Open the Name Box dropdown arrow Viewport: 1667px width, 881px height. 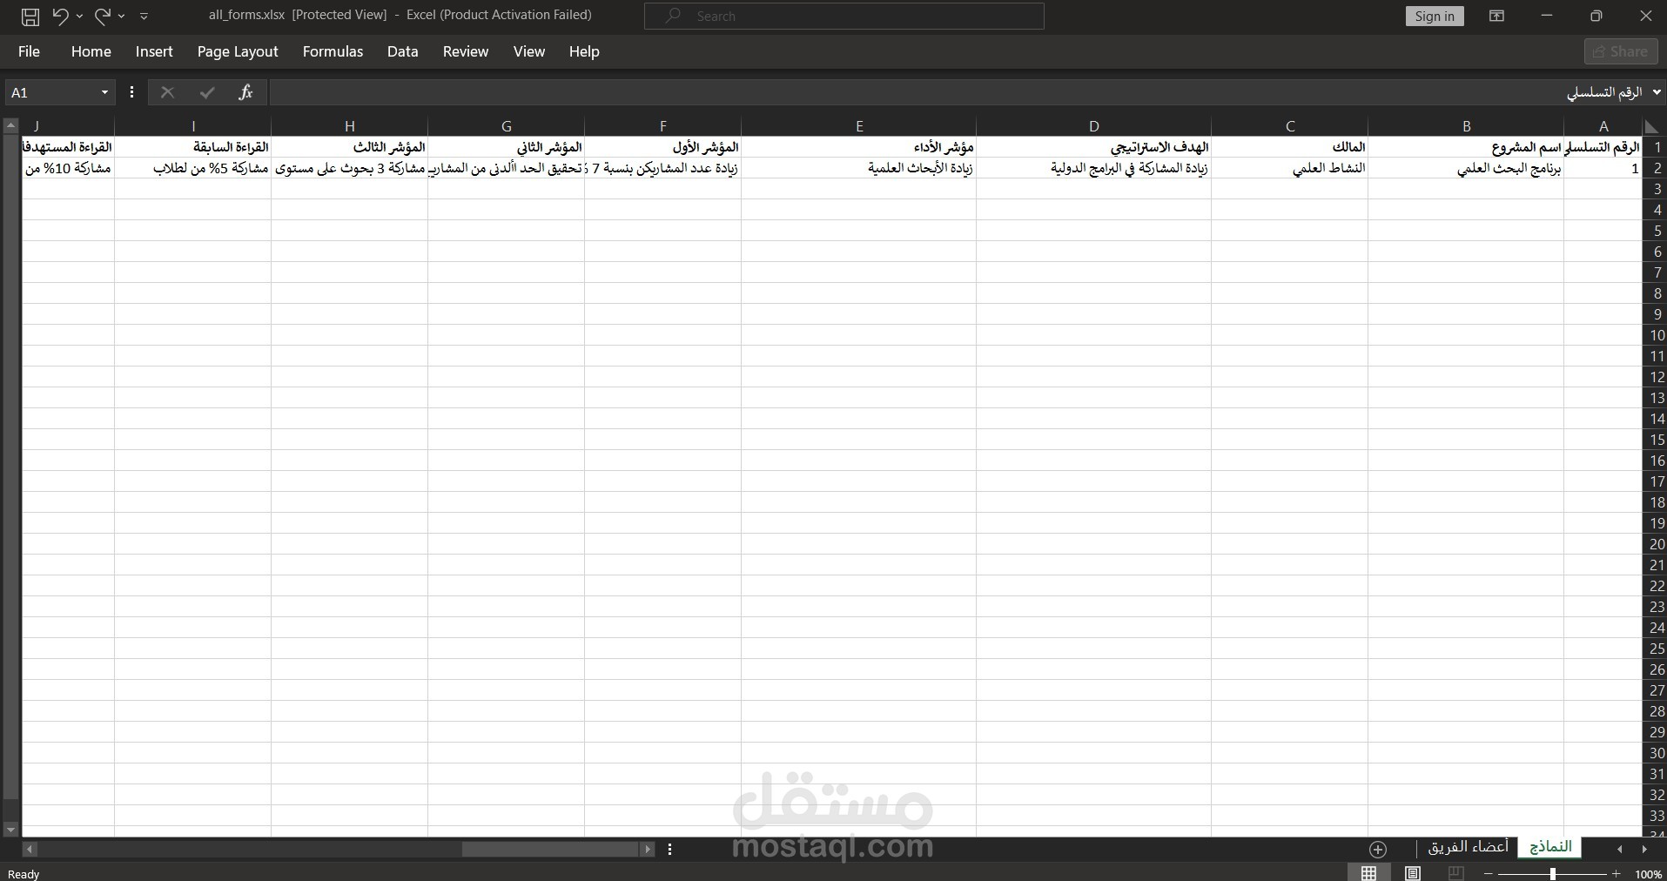pos(104,92)
